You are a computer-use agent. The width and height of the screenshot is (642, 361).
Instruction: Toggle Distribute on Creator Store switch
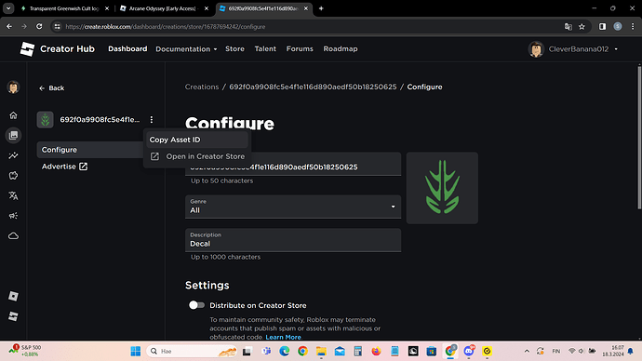[x=196, y=305]
